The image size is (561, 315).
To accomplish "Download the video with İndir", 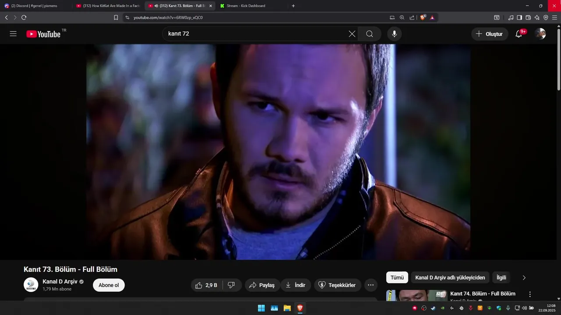I will pos(295,285).
